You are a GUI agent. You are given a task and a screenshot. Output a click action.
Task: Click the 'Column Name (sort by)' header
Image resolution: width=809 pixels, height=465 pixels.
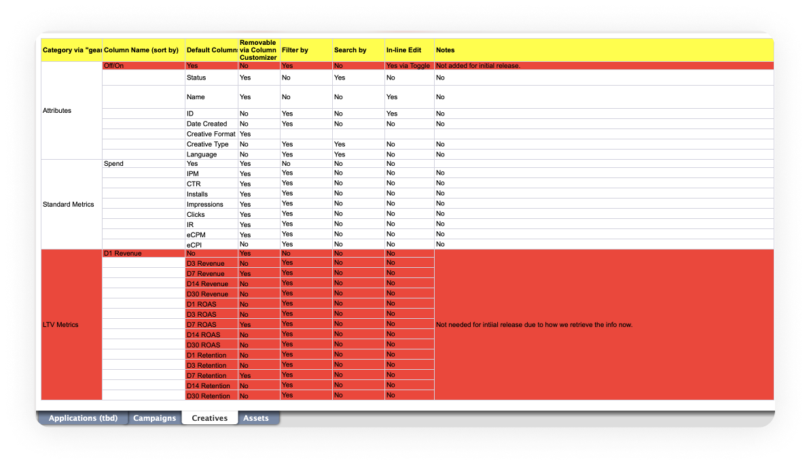[143, 50]
